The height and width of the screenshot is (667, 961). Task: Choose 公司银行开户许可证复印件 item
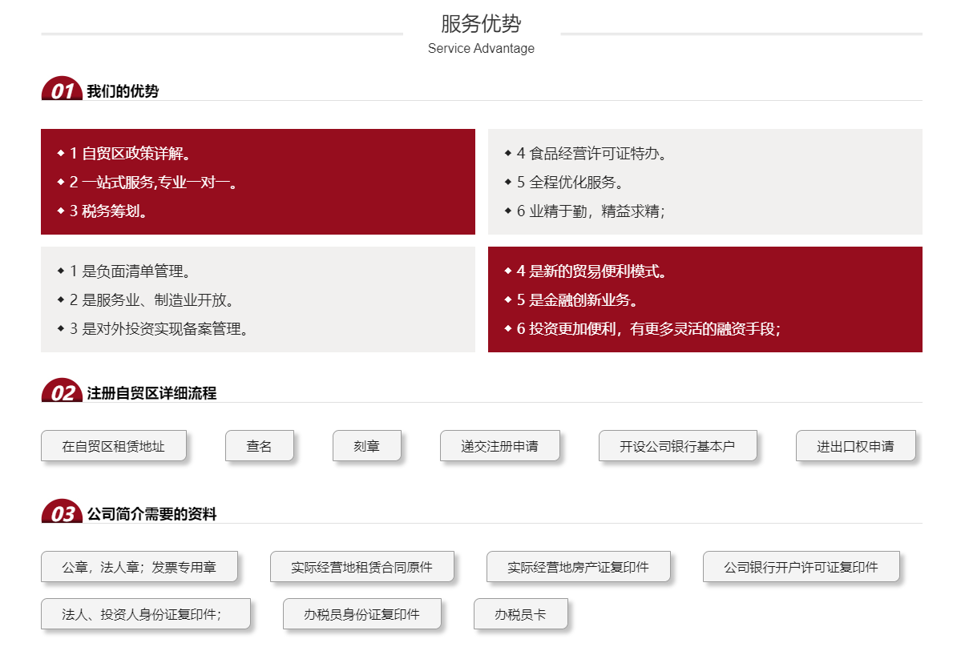pos(801,567)
